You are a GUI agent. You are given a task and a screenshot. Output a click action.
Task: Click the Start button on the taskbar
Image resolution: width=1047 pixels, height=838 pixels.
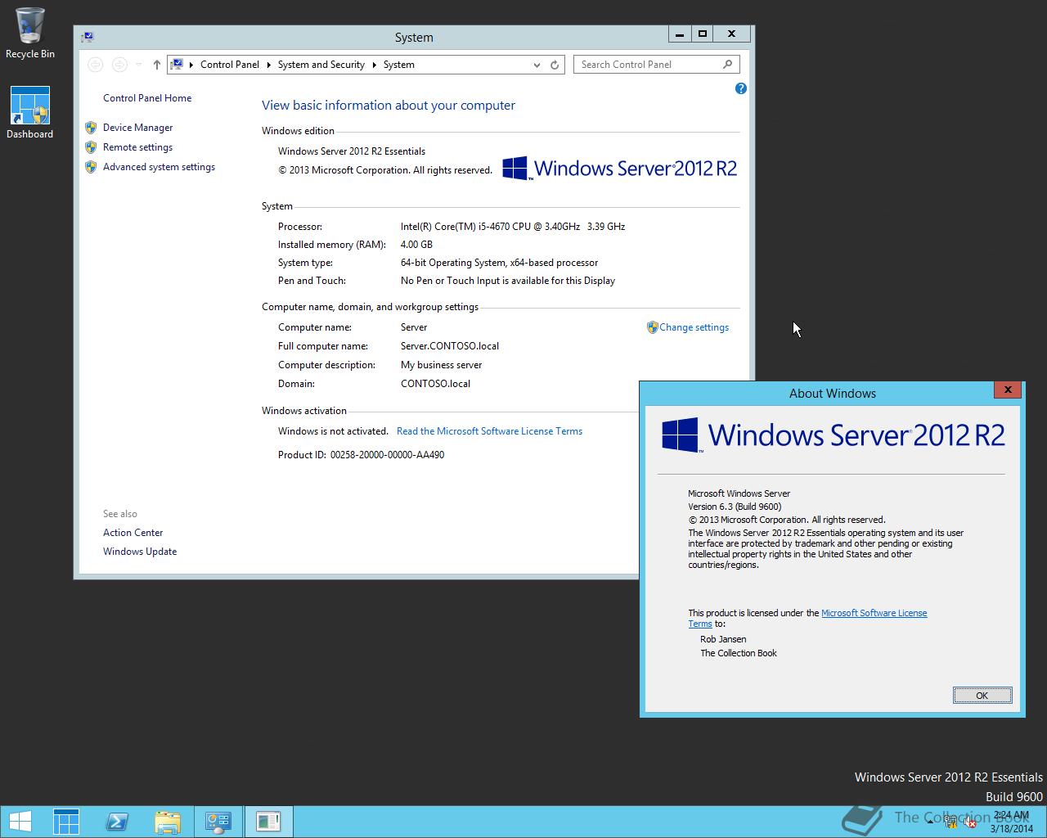pos(20,822)
